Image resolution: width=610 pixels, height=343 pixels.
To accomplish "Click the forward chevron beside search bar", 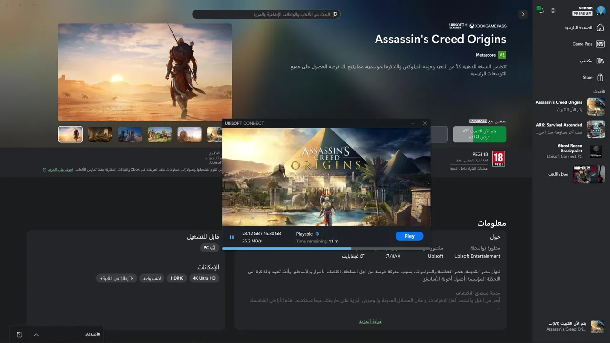I will click(523, 14).
